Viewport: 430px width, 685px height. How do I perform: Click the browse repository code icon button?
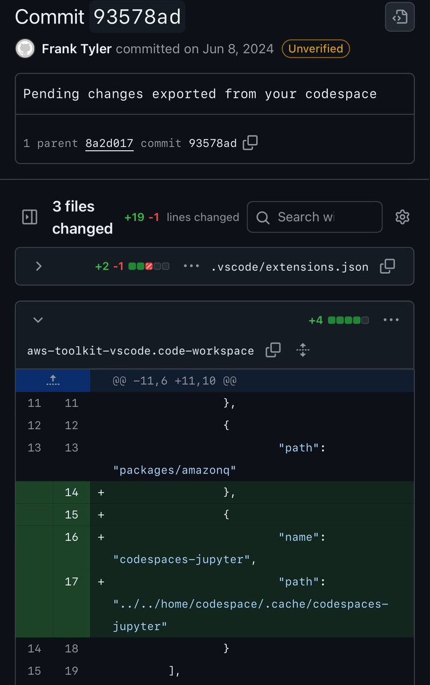coord(399,17)
